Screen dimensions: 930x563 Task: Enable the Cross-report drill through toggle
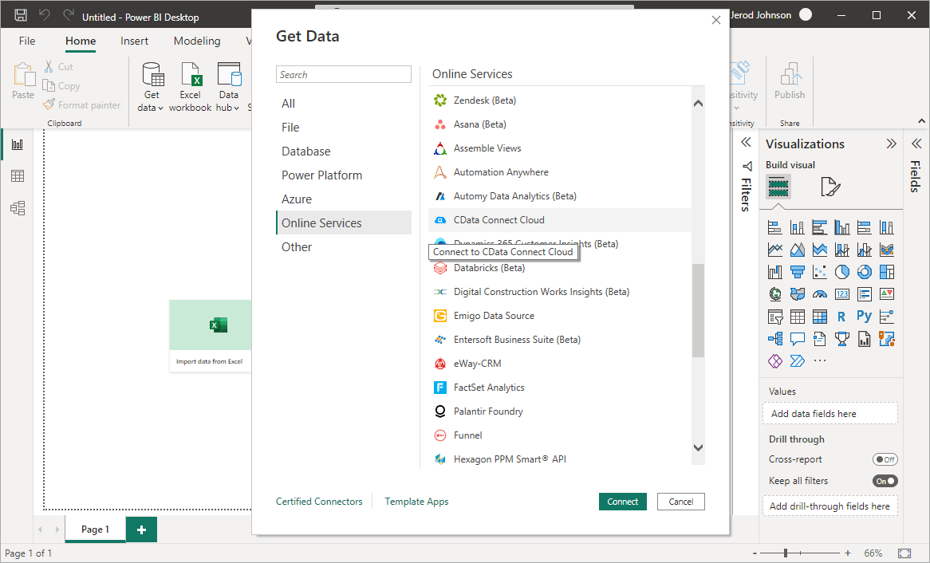(885, 459)
